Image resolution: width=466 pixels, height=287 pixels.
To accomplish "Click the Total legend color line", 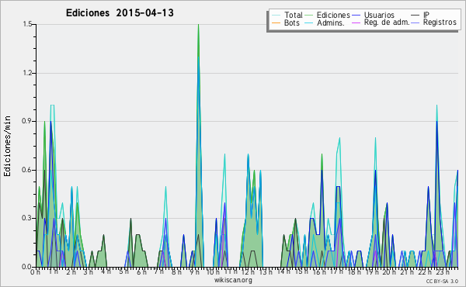I will point(276,16).
